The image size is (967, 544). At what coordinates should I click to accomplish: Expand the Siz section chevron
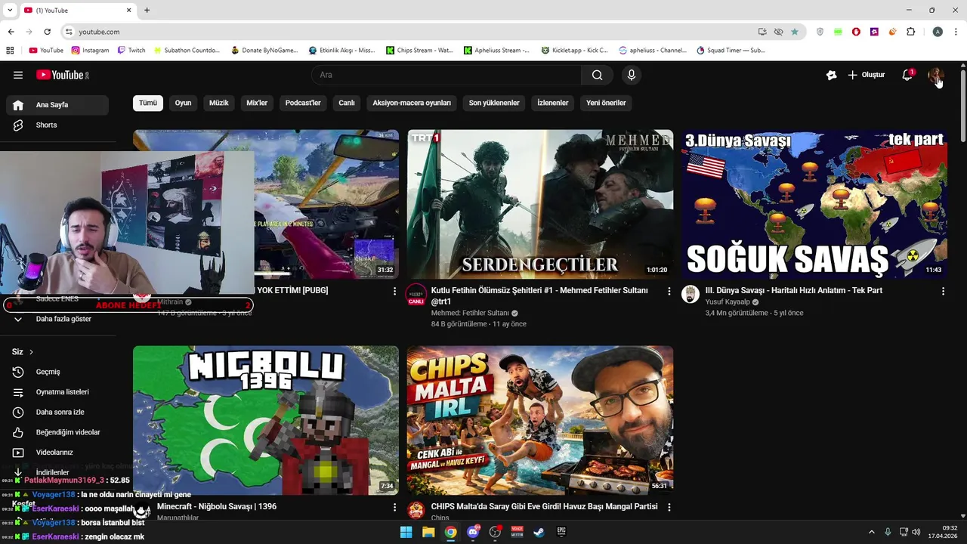click(x=31, y=352)
